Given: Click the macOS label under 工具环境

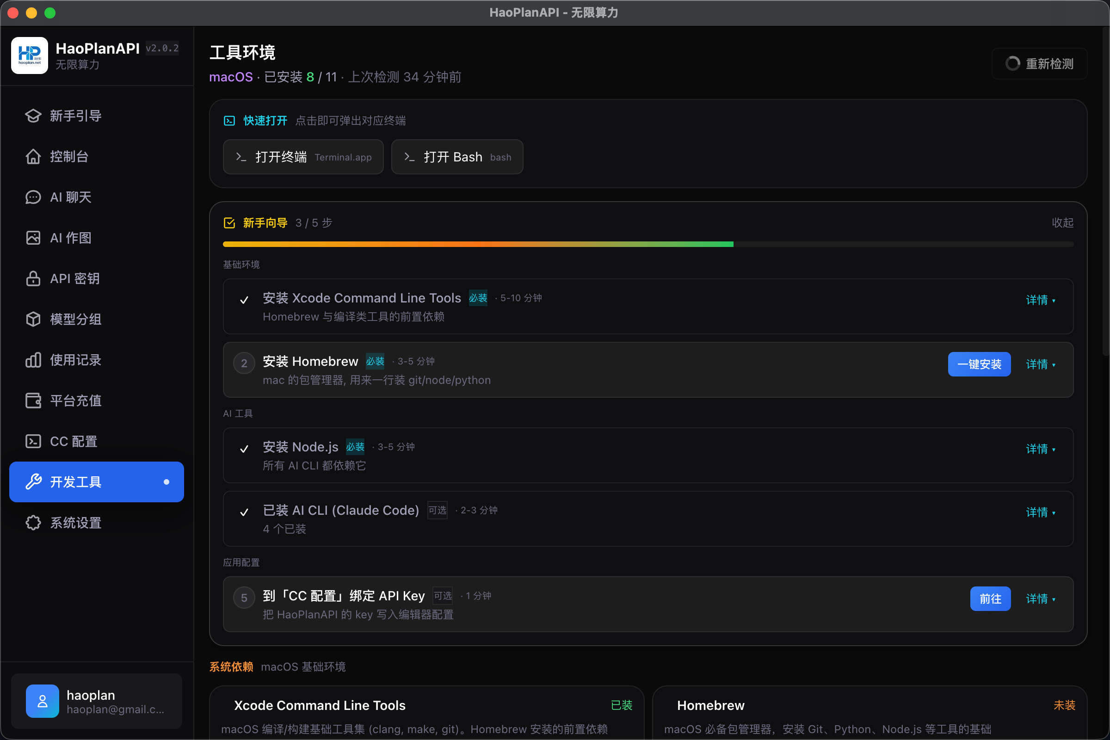Looking at the screenshot, I should 231,77.
